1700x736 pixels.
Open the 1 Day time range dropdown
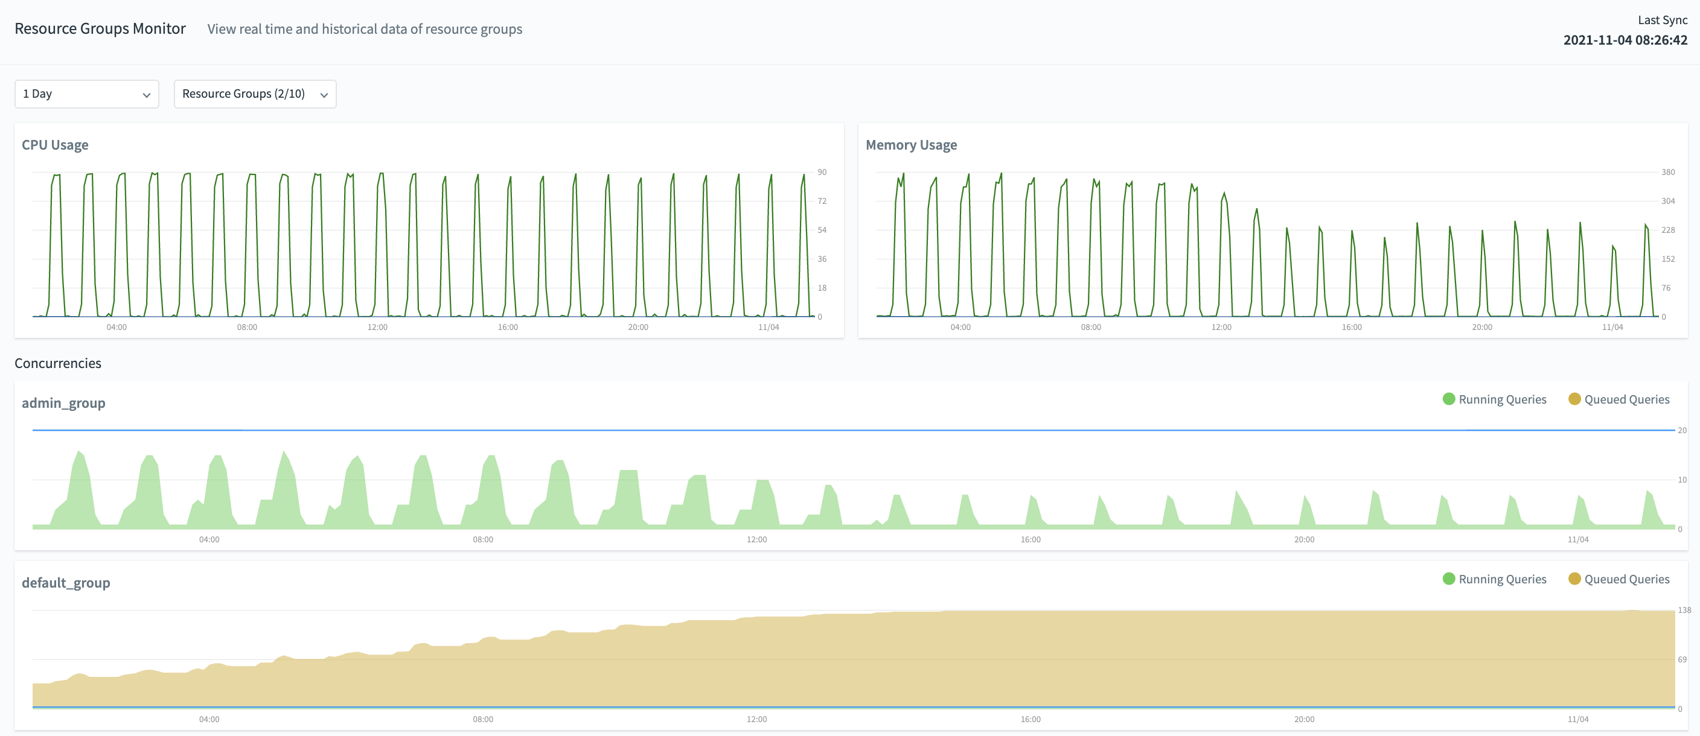[86, 94]
